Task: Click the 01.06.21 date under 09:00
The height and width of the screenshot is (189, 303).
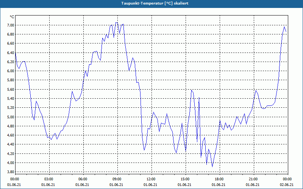Action: pos(116,185)
